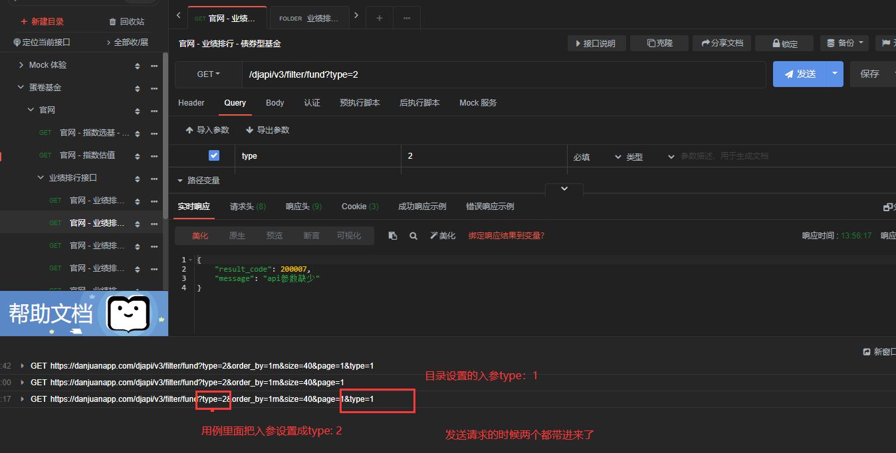Click sort arrows for 业绩排行接口 row
The height and width of the screenshot is (453, 896).
click(138, 179)
